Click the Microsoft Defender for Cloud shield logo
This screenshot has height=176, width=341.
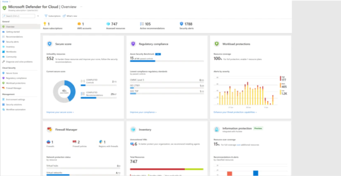(x=4, y=8)
